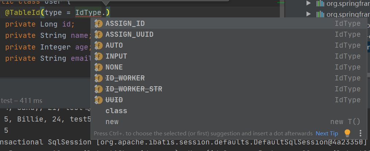Select the 'new' postfix template entry
Image resolution: width=370 pixels, height=151 pixels.
[x=112, y=122]
